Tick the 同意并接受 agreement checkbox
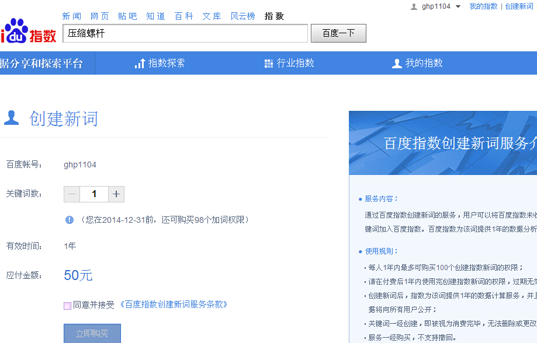Viewport: 537px width, 343px height. pyautogui.click(x=67, y=306)
